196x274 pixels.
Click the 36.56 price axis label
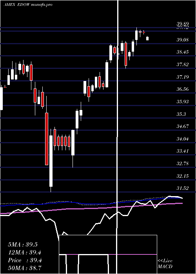(182, 89)
